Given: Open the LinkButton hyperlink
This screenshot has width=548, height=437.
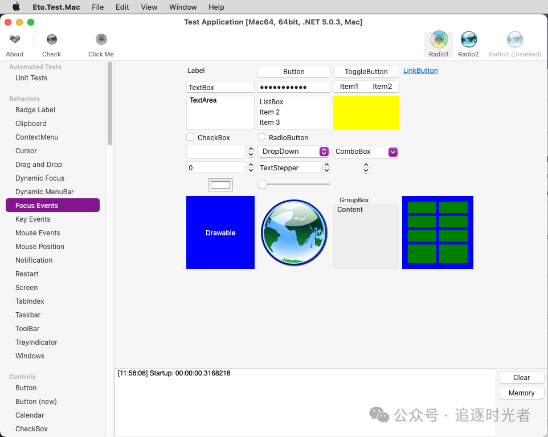Looking at the screenshot, I should (420, 71).
